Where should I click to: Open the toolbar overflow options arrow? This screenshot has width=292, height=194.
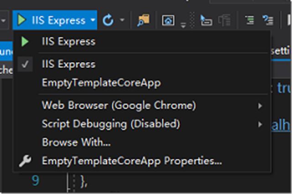(x=183, y=26)
